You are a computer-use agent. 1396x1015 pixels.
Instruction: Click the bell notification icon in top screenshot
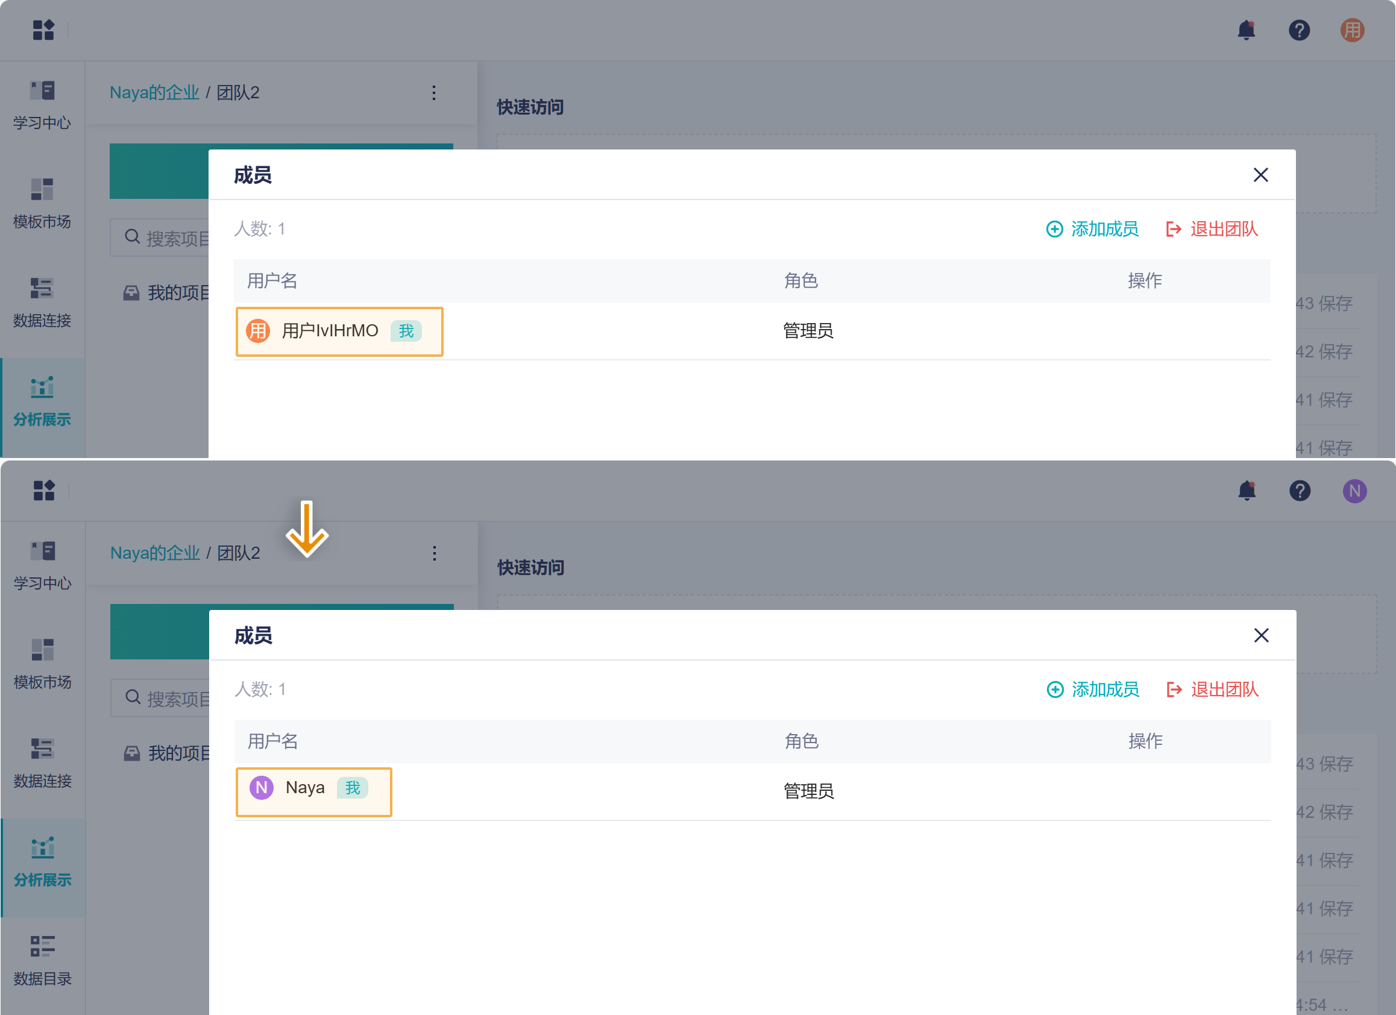[1246, 30]
